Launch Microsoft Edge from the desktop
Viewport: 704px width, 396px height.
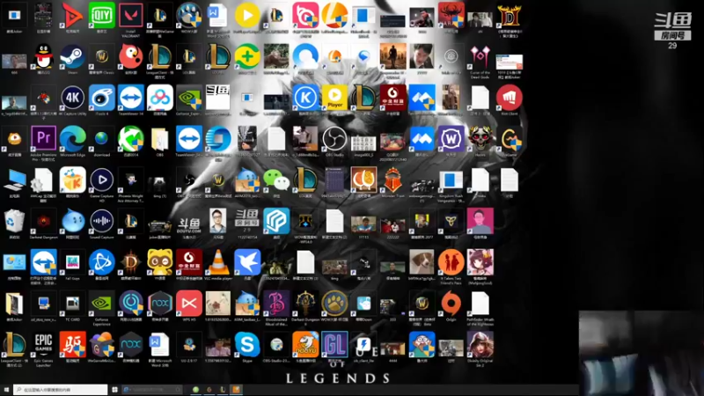coord(73,138)
